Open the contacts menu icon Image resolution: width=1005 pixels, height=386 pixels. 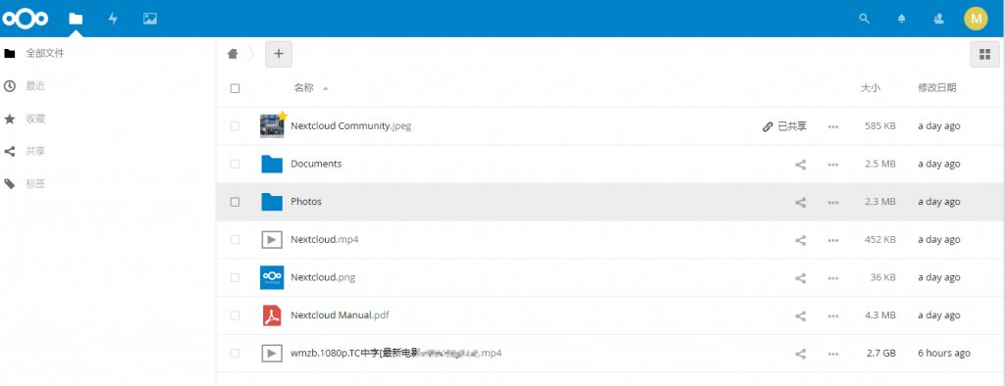pyautogui.click(x=939, y=19)
